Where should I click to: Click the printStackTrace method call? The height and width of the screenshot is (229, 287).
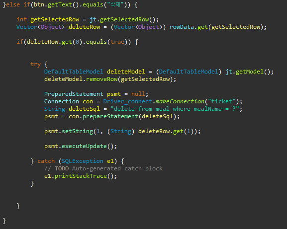[x=81, y=176]
